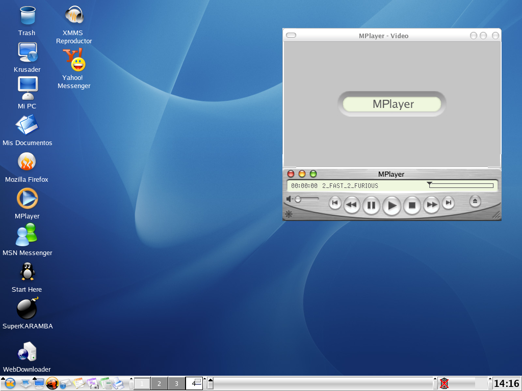Click the yellow button on MPlayer control panel

pyautogui.click(x=302, y=174)
